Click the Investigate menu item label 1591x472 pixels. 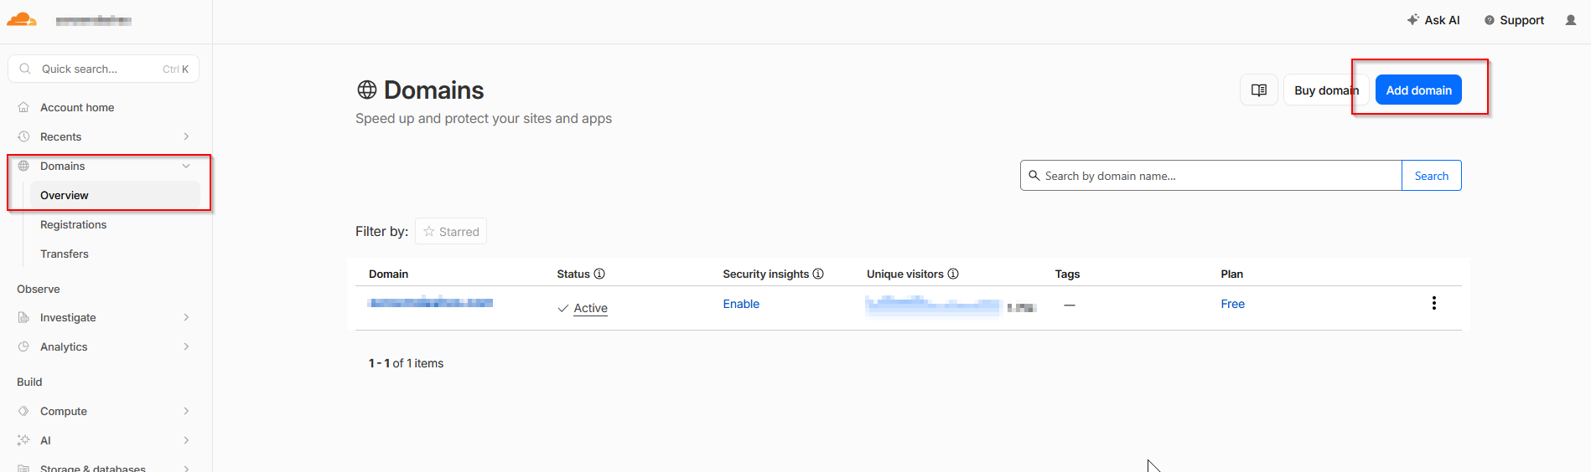pyautogui.click(x=68, y=317)
